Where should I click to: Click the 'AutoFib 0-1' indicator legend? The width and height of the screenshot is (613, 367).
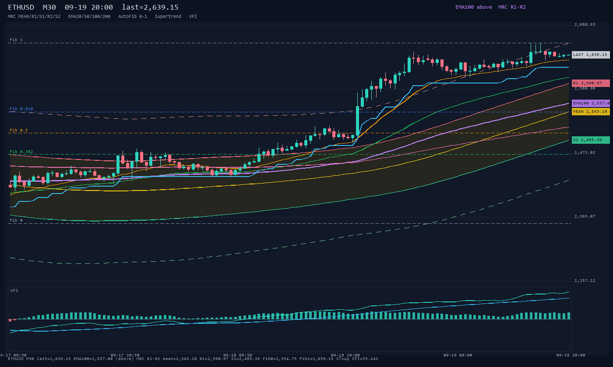coord(133,17)
